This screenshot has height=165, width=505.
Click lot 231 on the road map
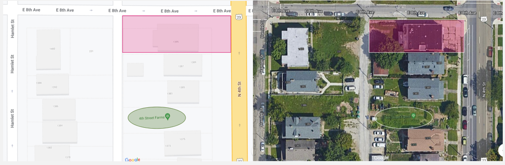tap(91, 51)
